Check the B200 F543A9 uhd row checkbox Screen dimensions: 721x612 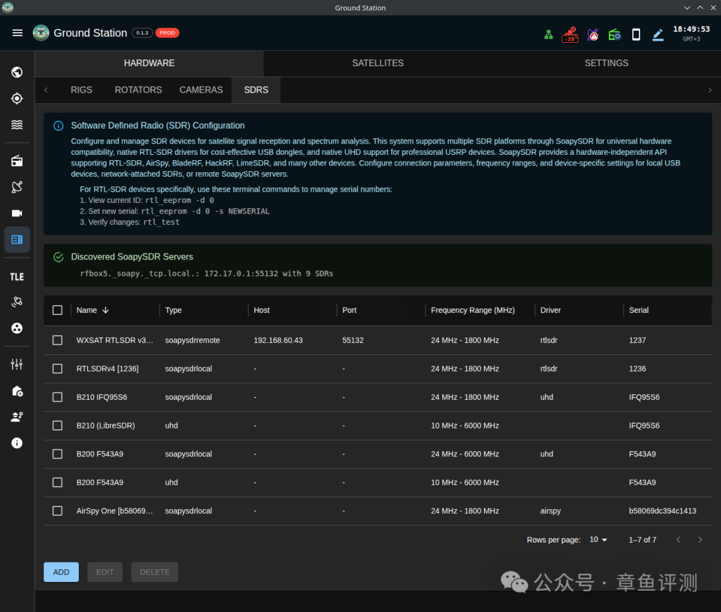[x=57, y=483]
